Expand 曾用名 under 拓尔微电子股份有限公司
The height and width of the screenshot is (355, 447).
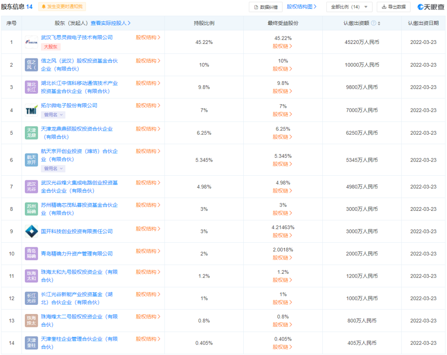(x=53, y=115)
